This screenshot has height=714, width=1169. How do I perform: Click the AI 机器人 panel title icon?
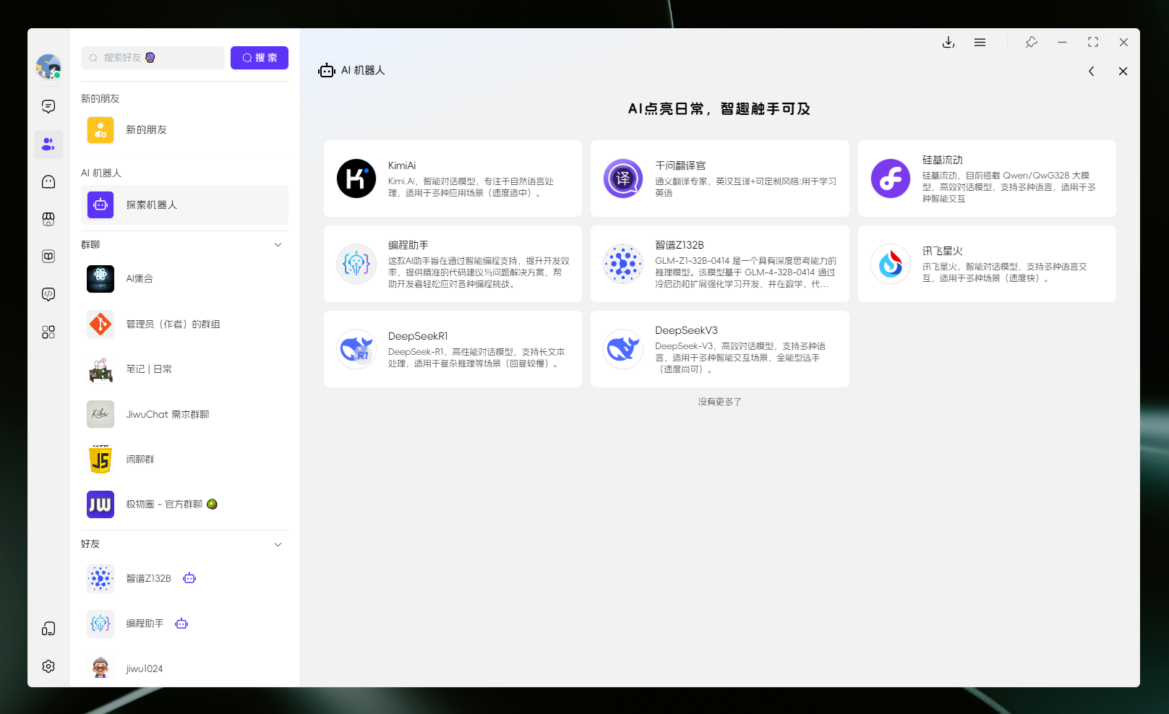tap(327, 70)
